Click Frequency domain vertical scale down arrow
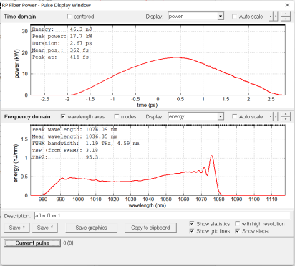This screenshot has width=295, height=267. click(x=286, y=119)
